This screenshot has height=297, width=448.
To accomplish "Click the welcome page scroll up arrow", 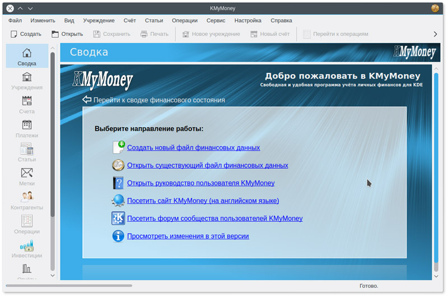I will [436, 68].
